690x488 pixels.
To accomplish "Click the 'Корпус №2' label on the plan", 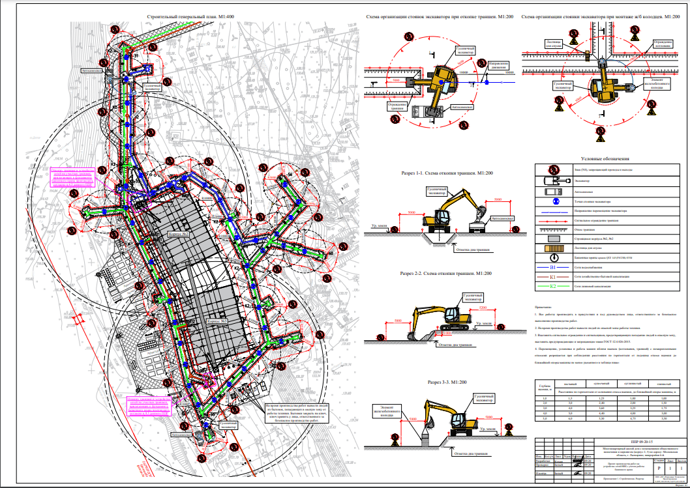I will pyautogui.click(x=178, y=235).
